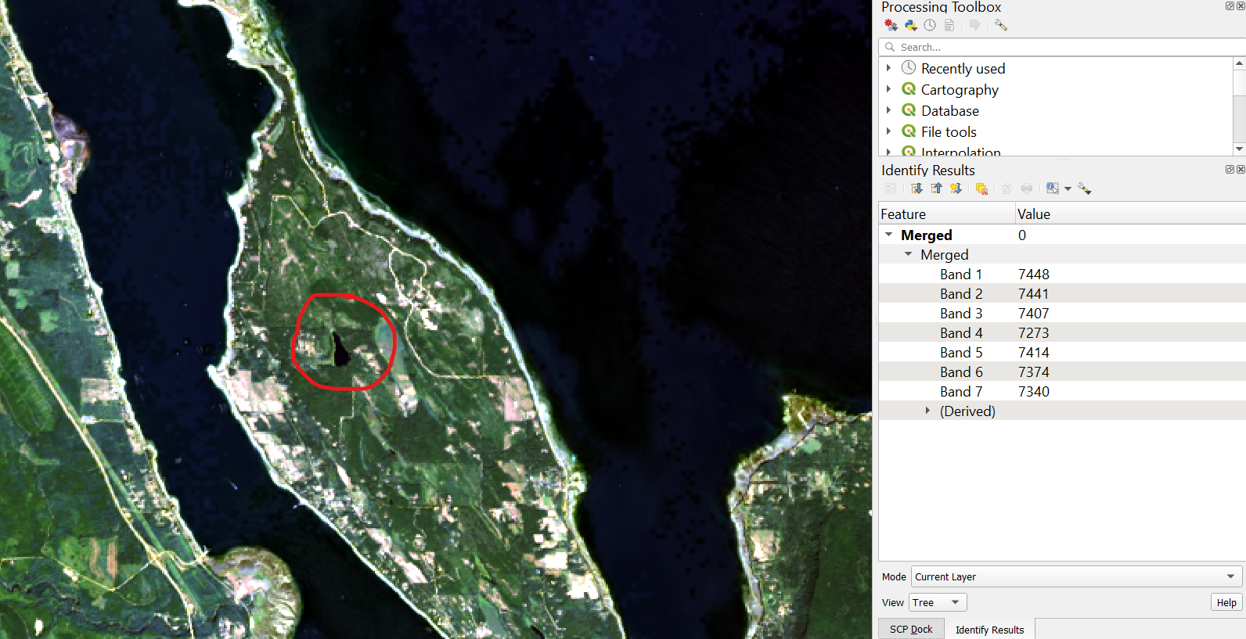
Task: Open Identify settings wrench icon
Action: (x=1085, y=188)
